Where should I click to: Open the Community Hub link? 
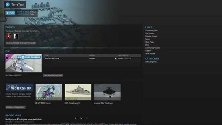[151, 31]
